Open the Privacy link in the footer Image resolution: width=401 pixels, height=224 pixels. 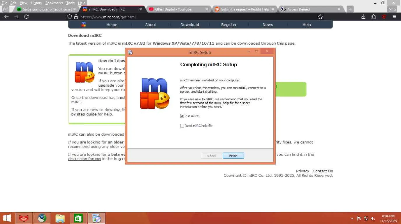(302, 171)
